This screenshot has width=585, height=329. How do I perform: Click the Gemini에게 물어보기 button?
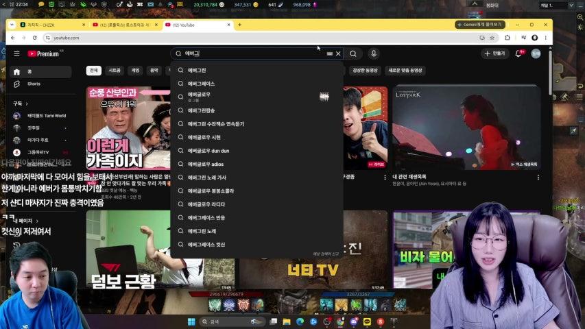480,25
